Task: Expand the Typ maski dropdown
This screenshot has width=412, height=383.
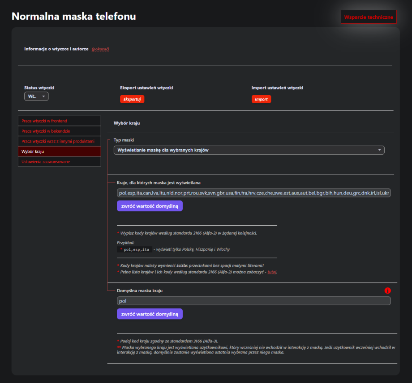Action: [x=249, y=150]
